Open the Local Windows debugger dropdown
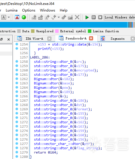Image resolution: width=135 pixels, height=159 pixels. pos(119,17)
